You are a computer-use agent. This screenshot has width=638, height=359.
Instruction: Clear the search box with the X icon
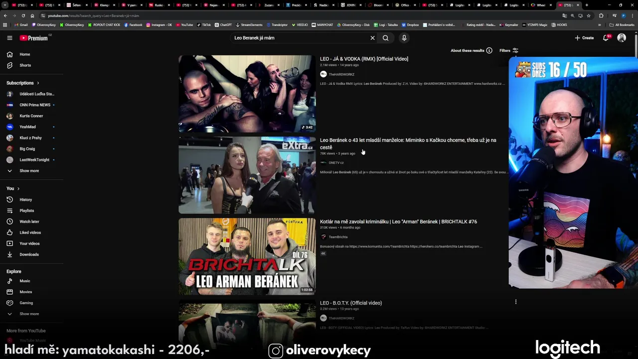point(372,38)
